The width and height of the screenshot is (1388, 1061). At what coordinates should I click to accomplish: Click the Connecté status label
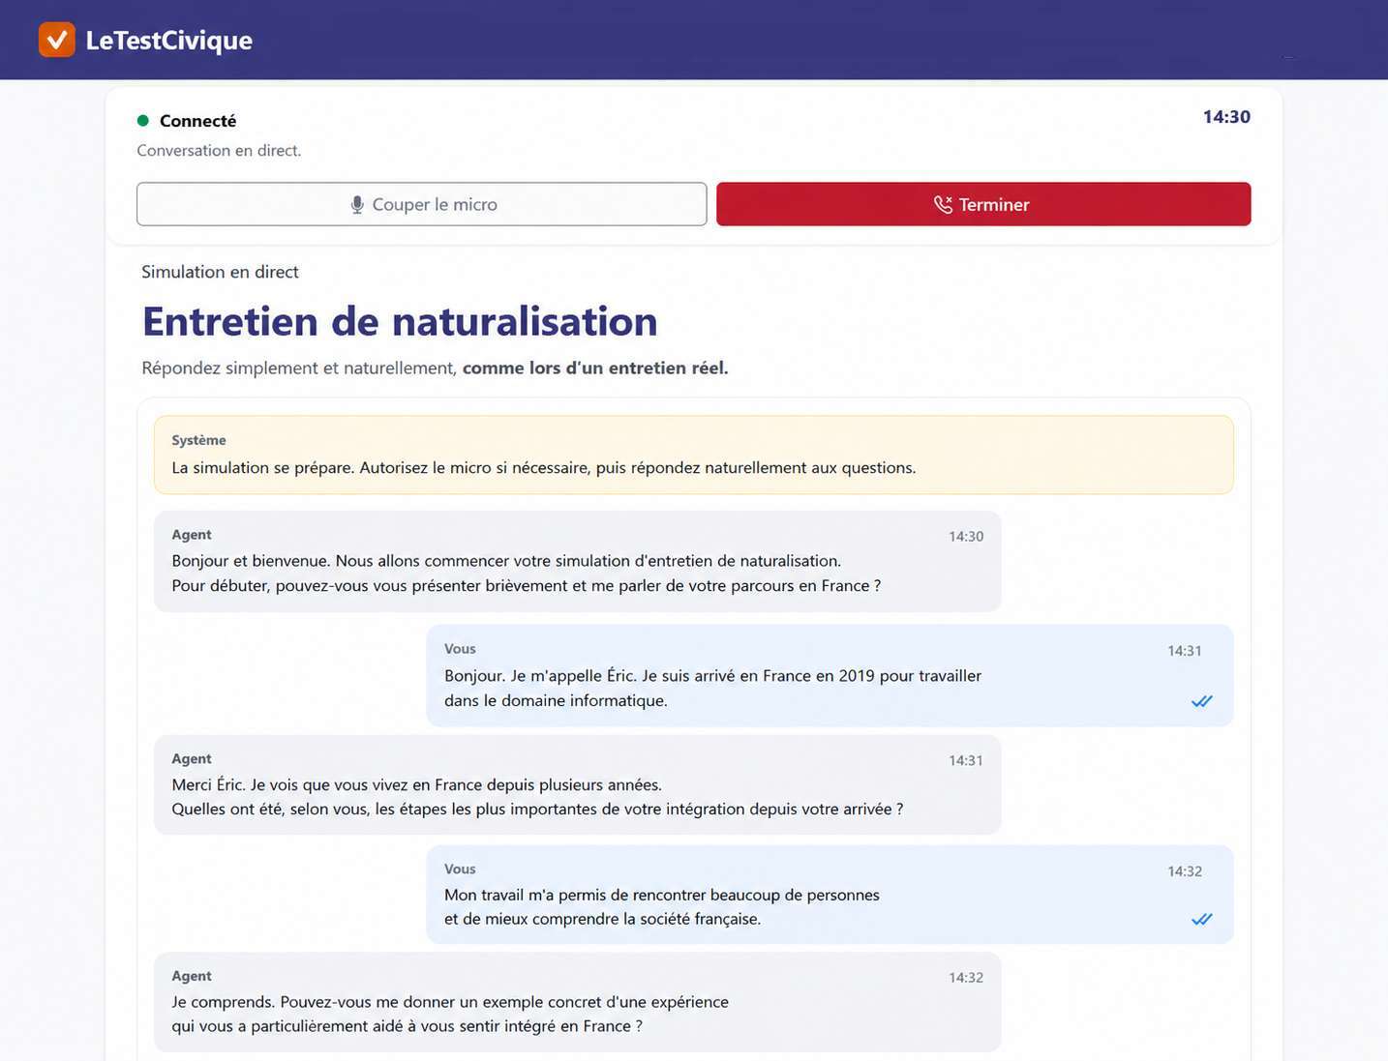(197, 121)
